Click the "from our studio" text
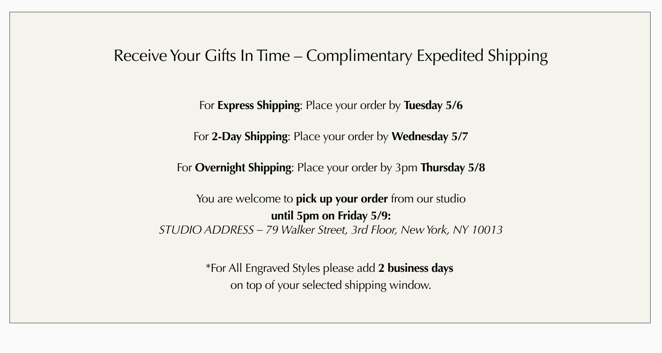 coord(428,199)
